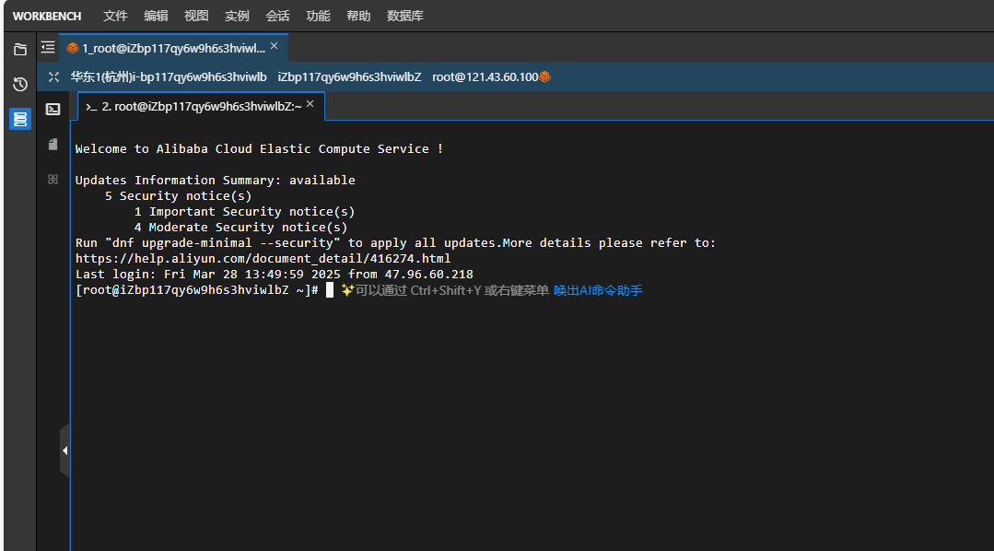Click the 'Welcome to Alibaba Cloud' line
994x551 pixels.
(x=259, y=149)
